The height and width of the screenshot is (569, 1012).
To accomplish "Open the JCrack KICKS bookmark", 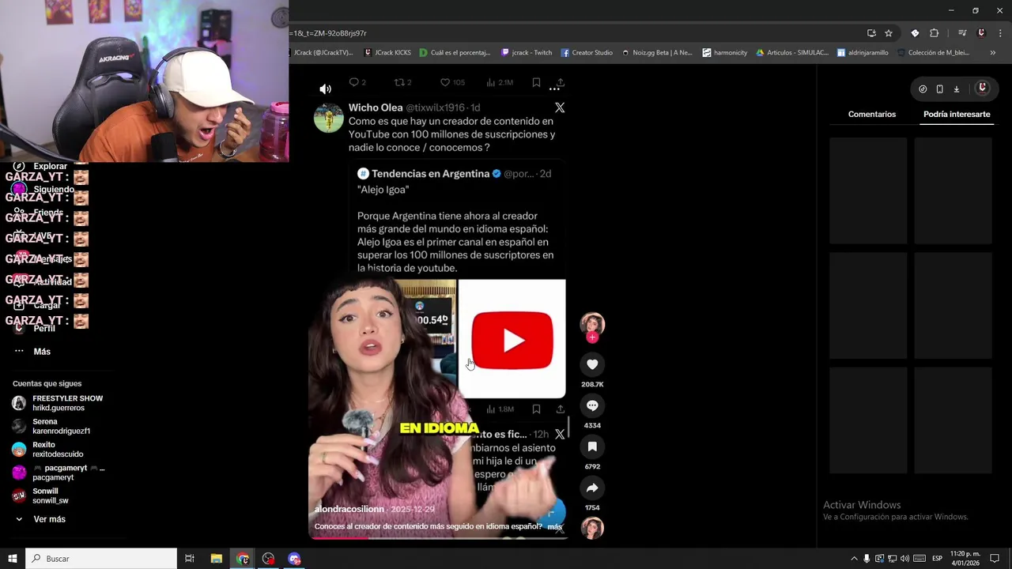I will [x=387, y=53].
